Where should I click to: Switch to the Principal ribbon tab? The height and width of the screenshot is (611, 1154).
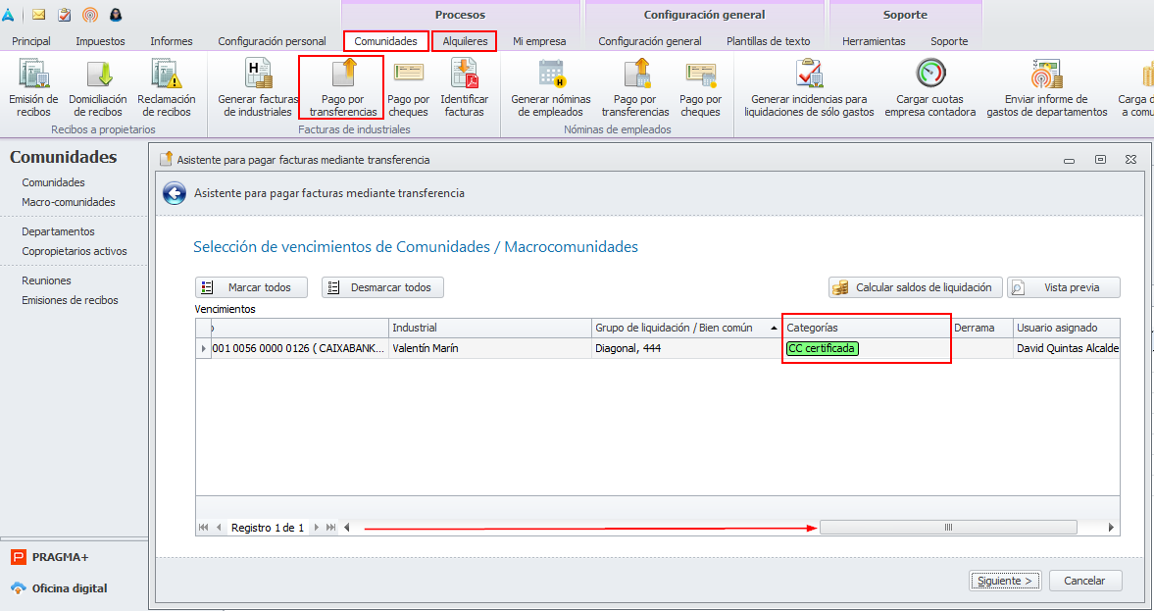[31, 41]
